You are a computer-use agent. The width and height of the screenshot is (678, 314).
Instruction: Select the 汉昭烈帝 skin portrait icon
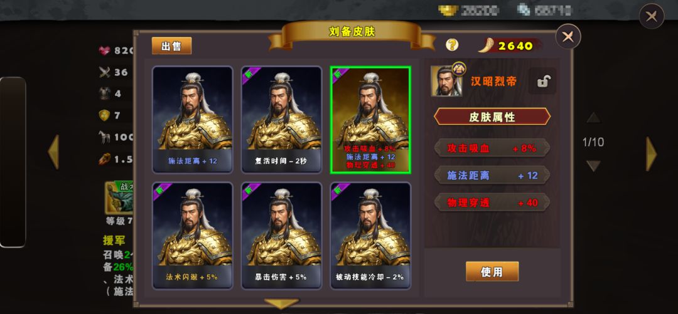[446, 81]
